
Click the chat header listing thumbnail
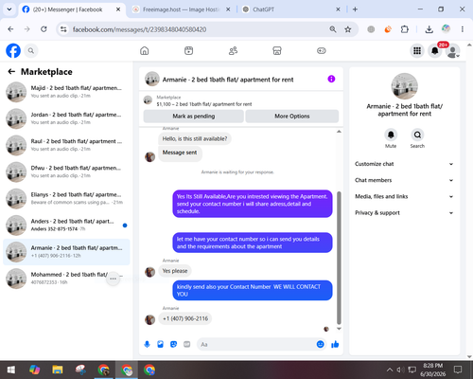coord(152,79)
